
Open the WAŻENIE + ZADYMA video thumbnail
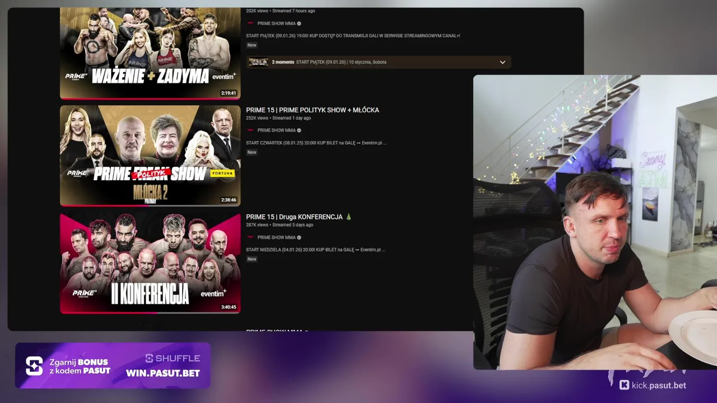coord(150,53)
